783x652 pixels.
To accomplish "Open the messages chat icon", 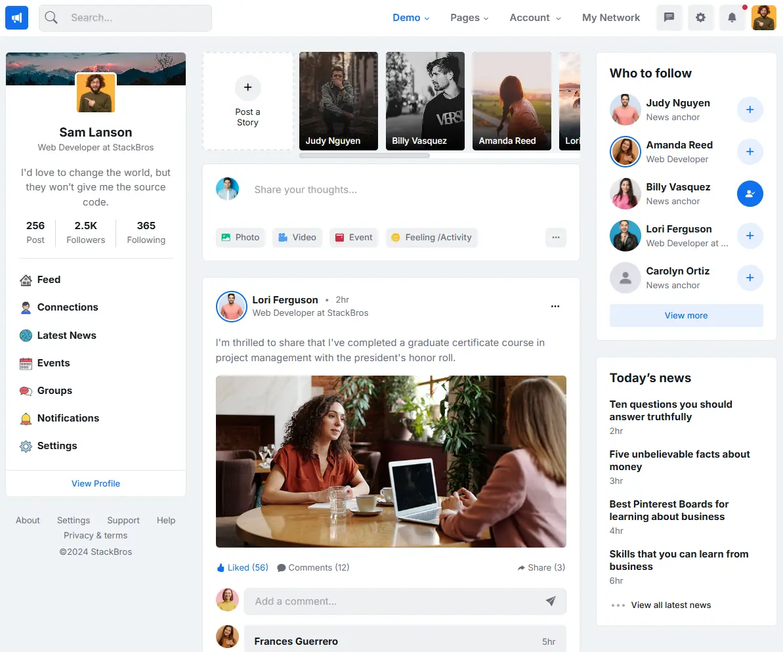I will 669,18.
